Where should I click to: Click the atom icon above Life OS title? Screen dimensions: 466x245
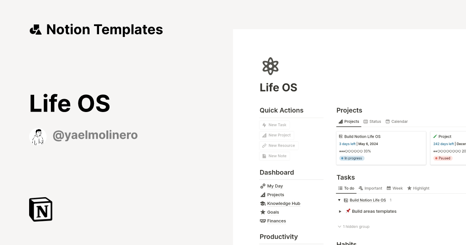270,66
